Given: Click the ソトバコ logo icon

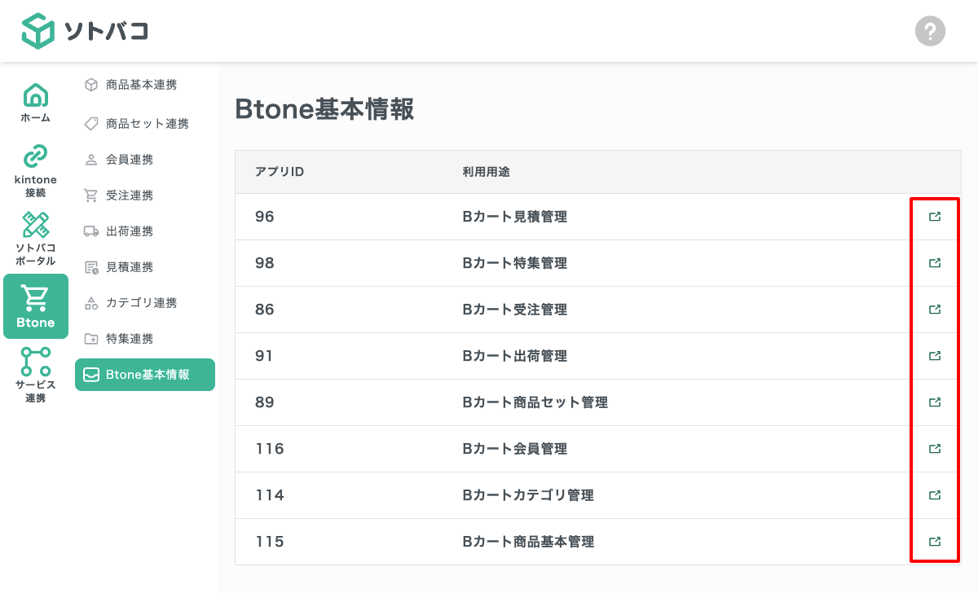Looking at the screenshot, I should click(x=37, y=31).
